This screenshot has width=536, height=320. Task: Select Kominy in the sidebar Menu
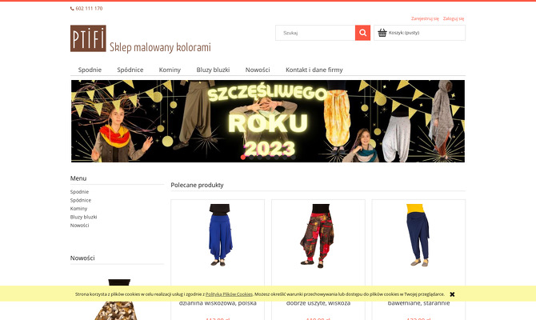[78, 209]
